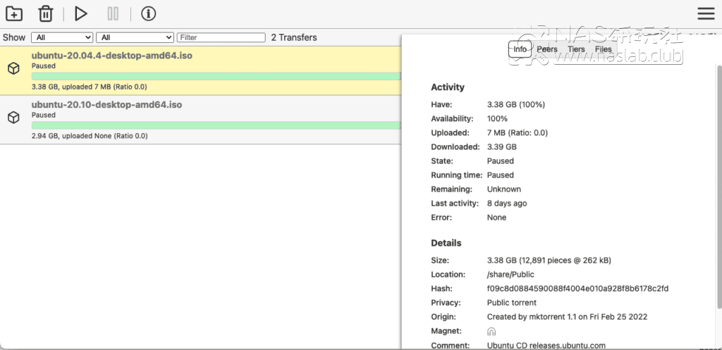Viewport: 722px width, 350px height.
Task: Switch to the Info tab
Action: tap(520, 49)
